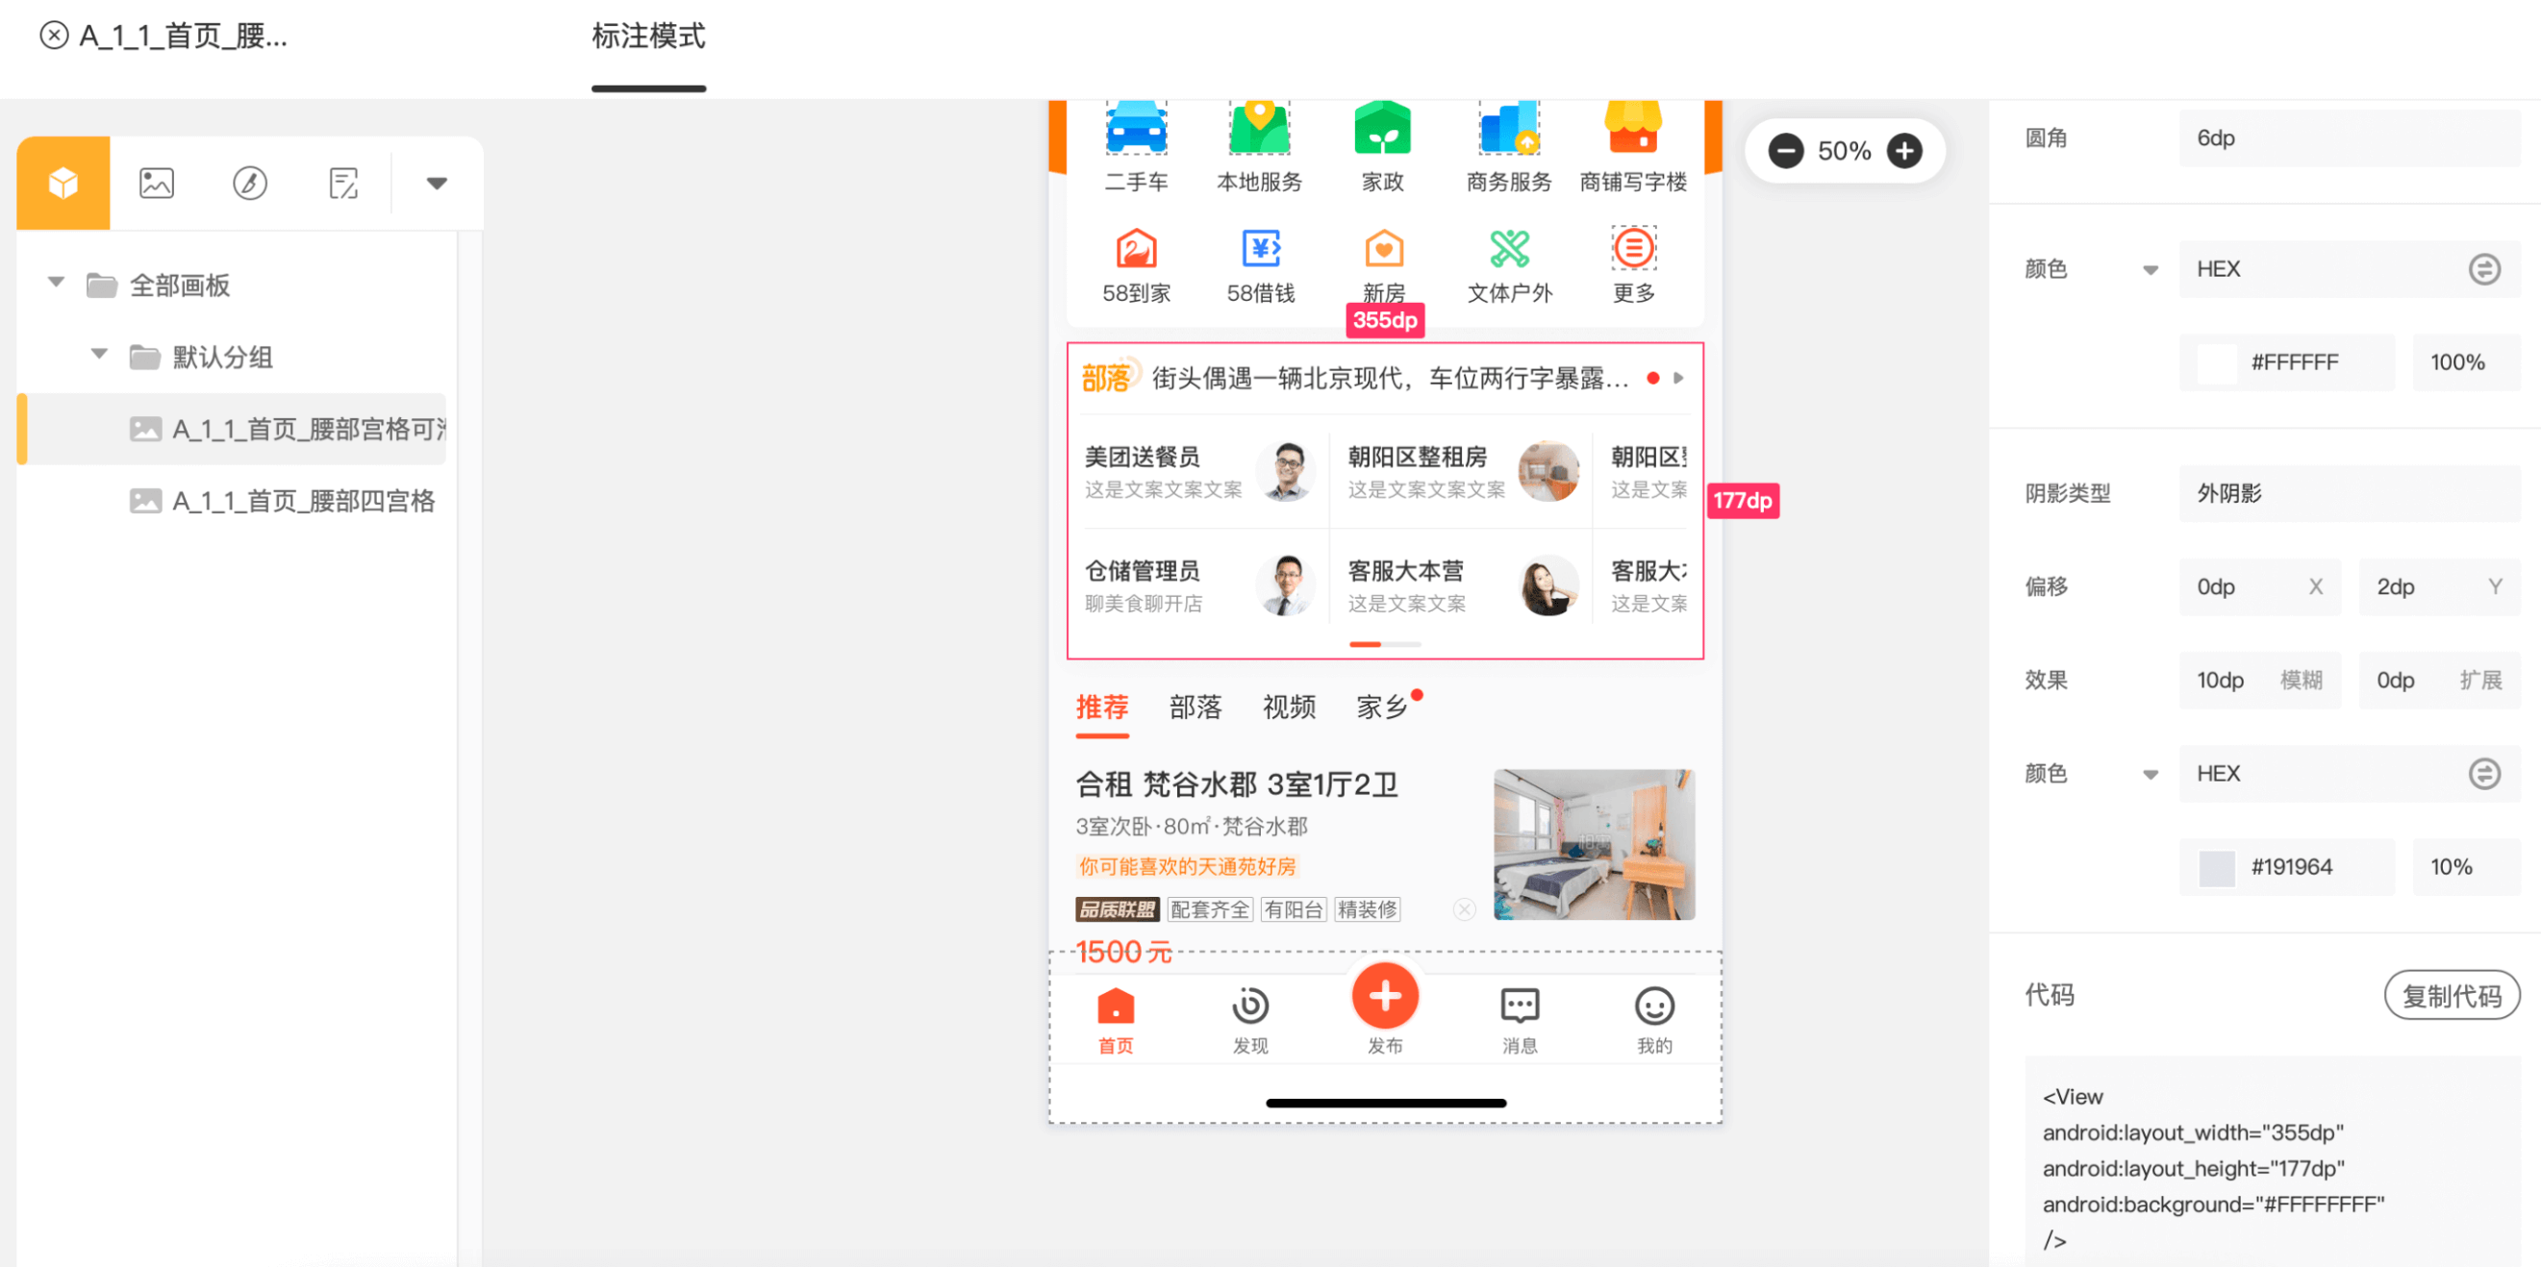The image size is (2541, 1267).
Task: Collapse the 全部画板 folder
Action: coord(56,283)
